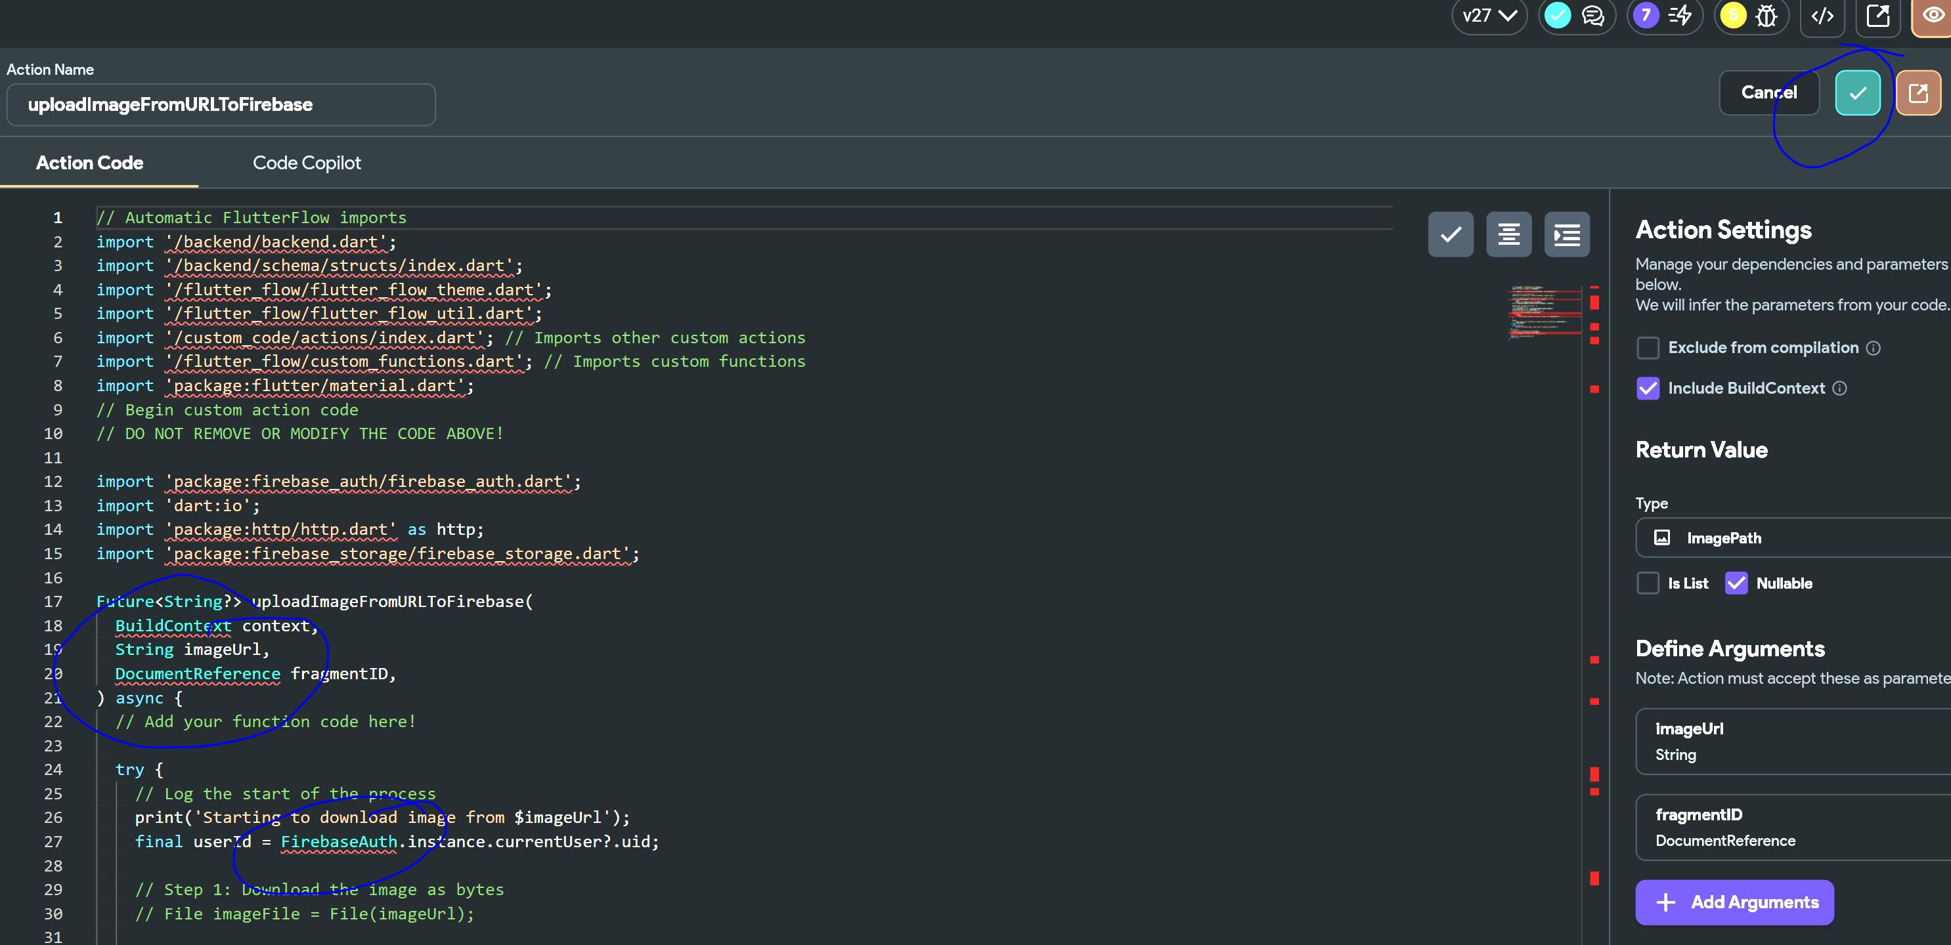The image size is (1951, 945).
Task: Open the comments chat icon
Action: (x=1592, y=16)
